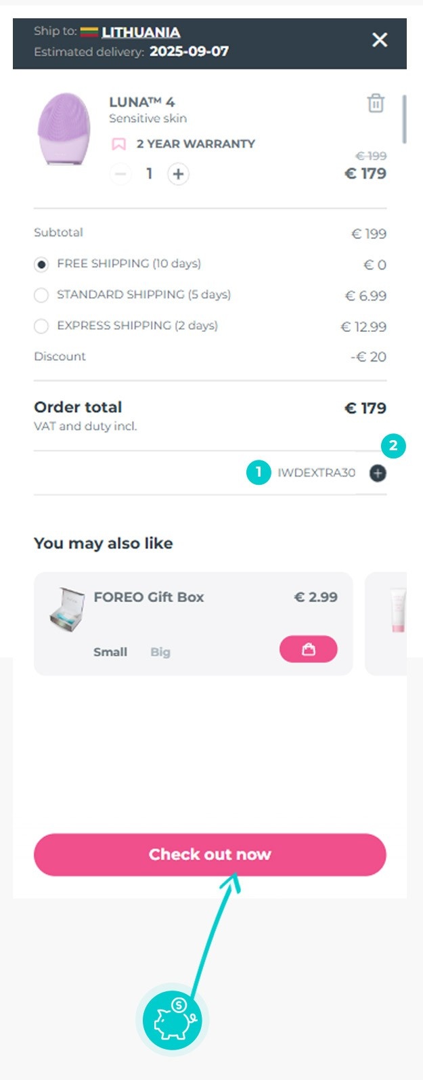Click the piggy bank savings icon
This screenshot has height=1080, width=423.
173,1020
